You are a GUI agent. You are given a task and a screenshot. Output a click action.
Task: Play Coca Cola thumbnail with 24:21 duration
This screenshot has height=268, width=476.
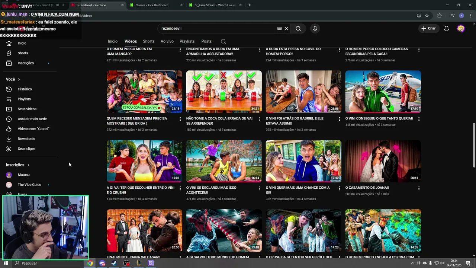(x=224, y=92)
